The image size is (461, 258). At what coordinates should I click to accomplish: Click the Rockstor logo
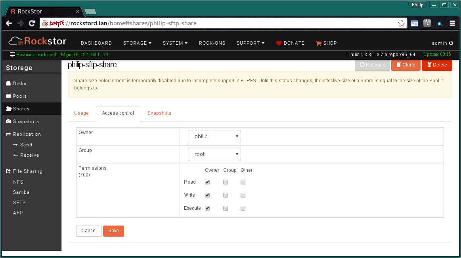pos(37,42)
